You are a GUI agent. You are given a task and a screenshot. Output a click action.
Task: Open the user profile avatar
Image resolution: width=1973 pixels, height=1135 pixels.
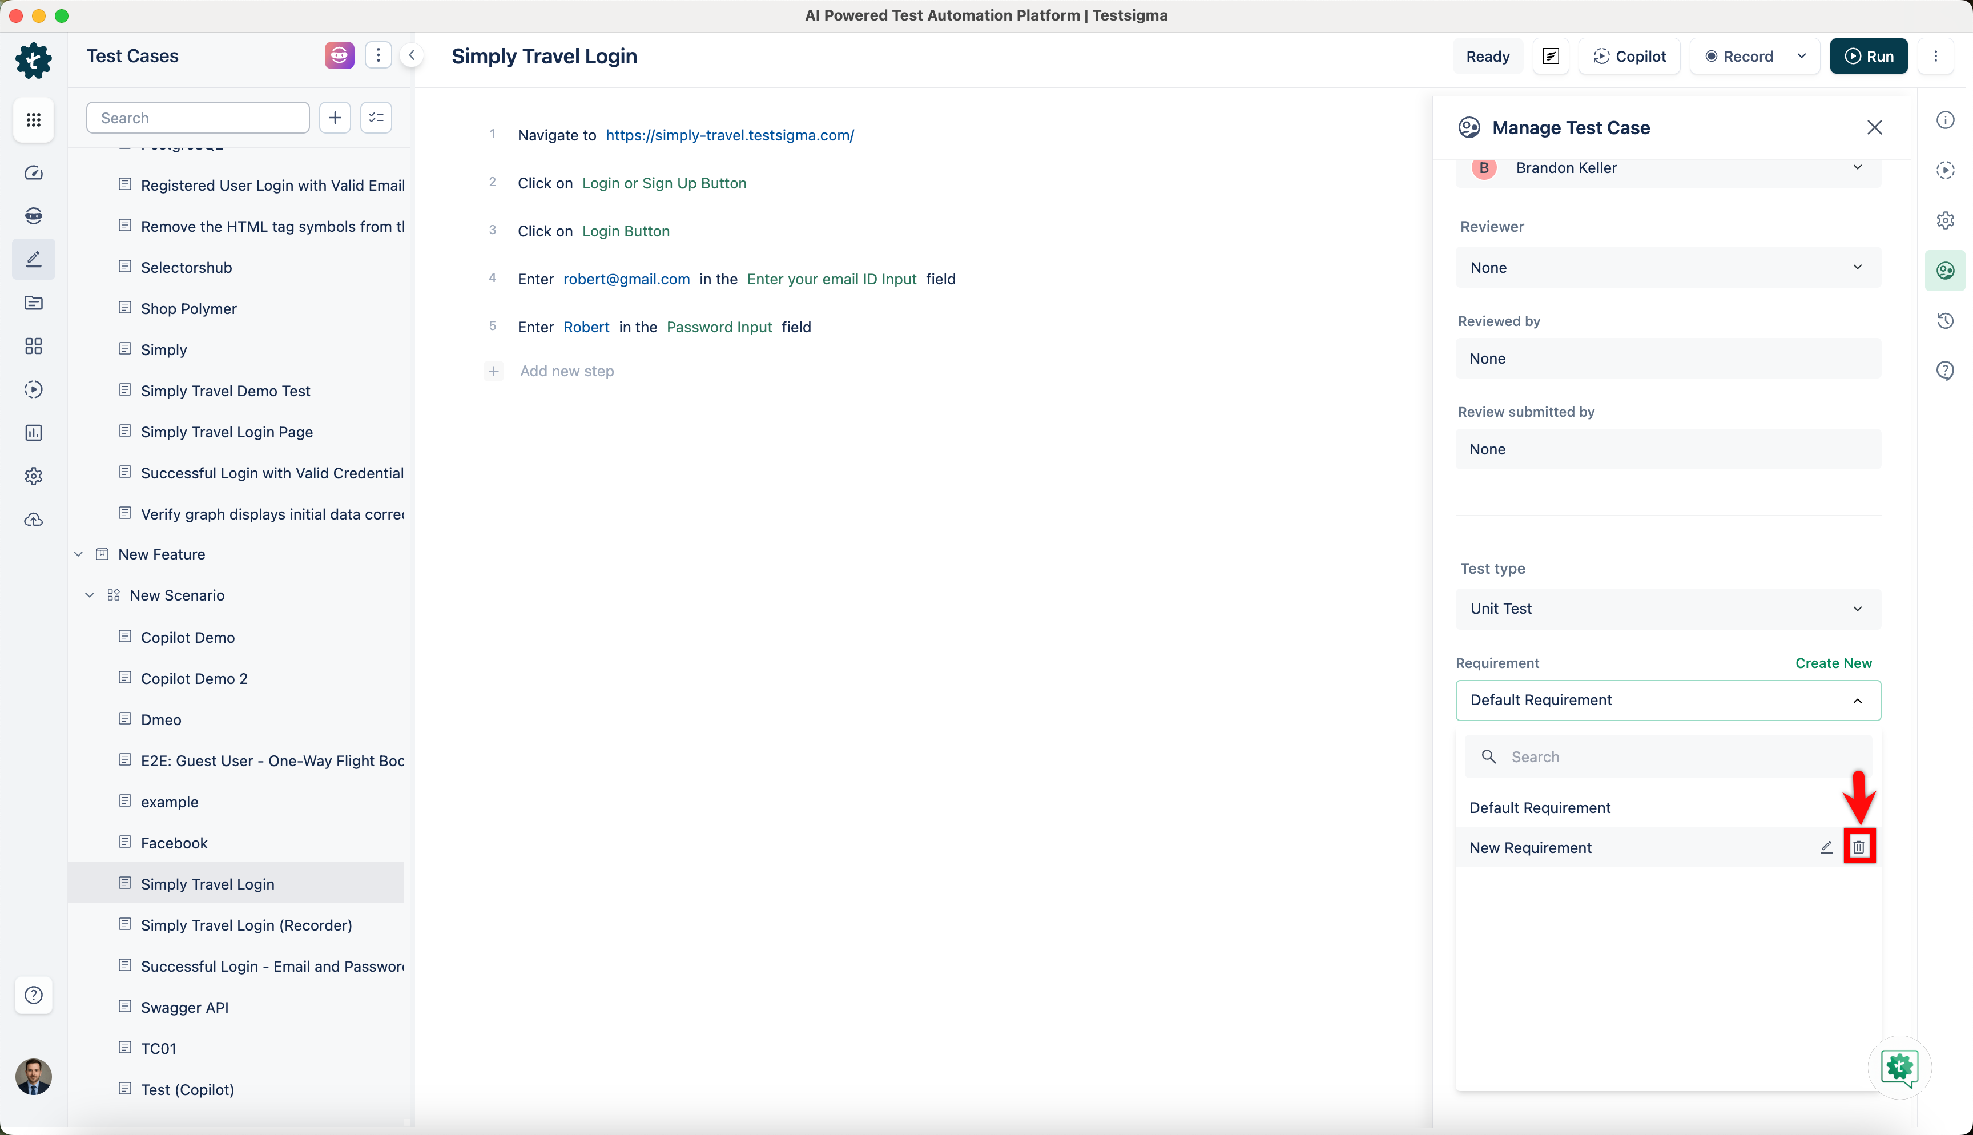[34, 1077]
